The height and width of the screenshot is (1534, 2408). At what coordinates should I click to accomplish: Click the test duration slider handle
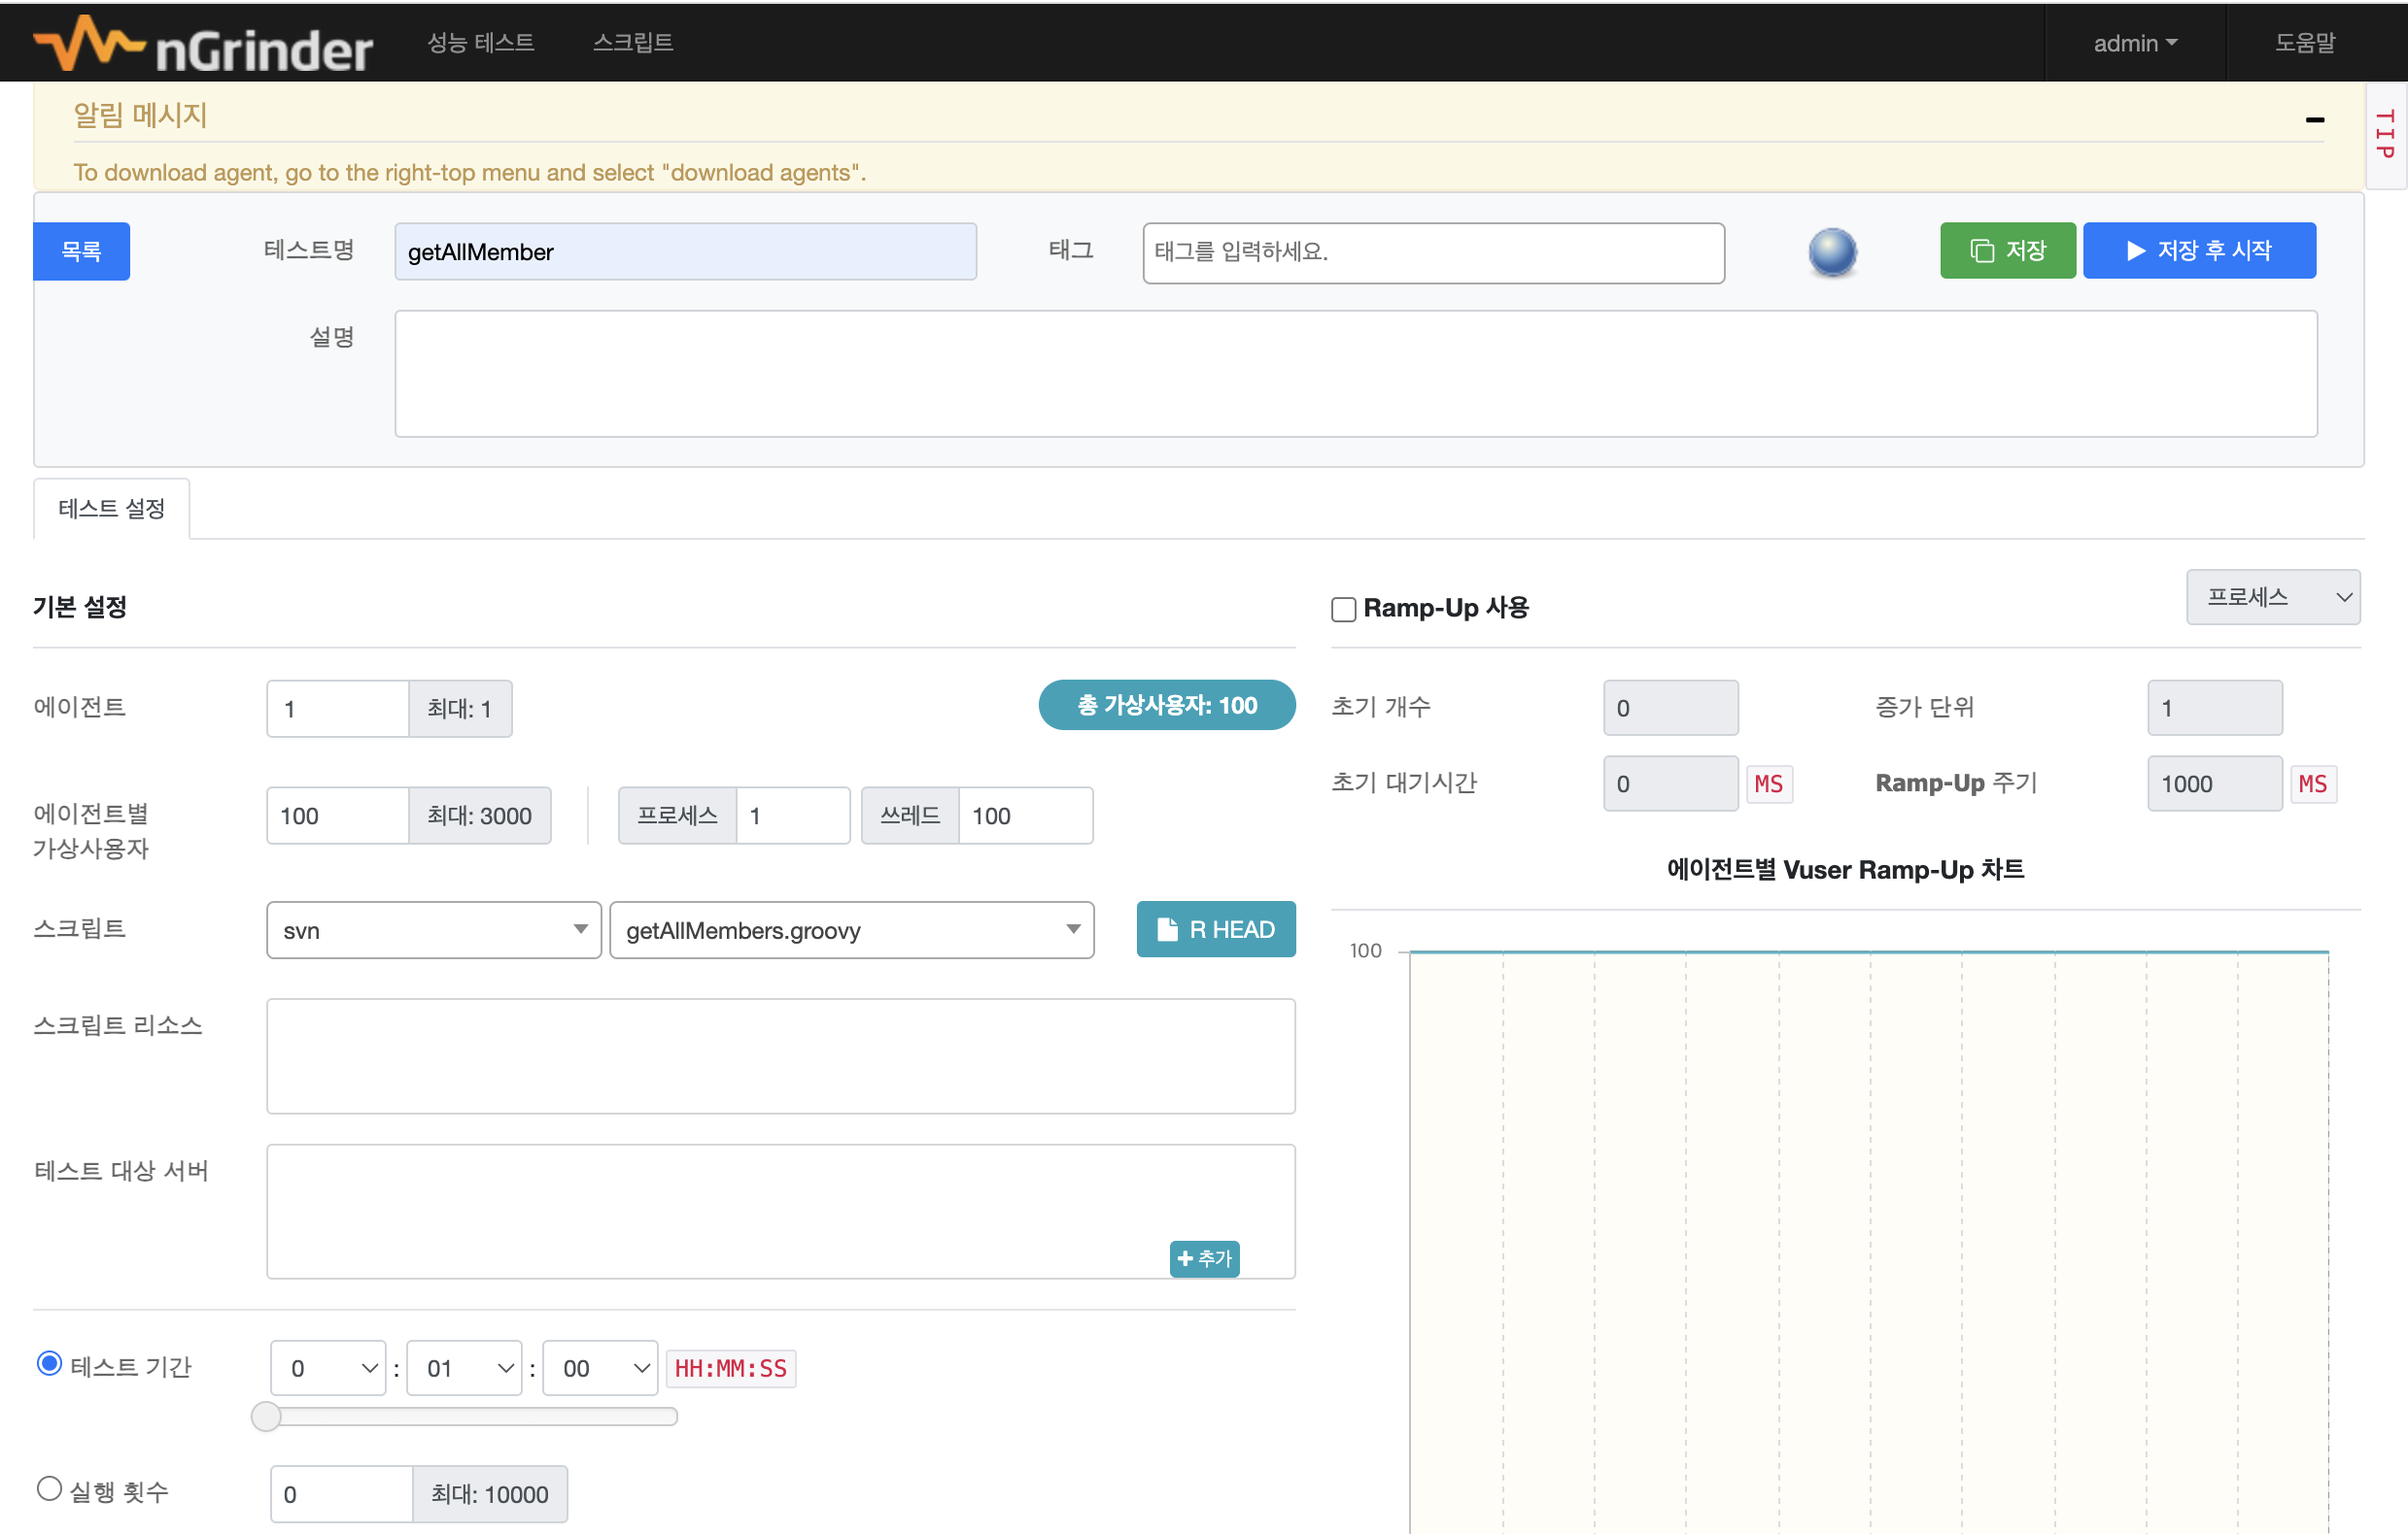point(266,1417)
